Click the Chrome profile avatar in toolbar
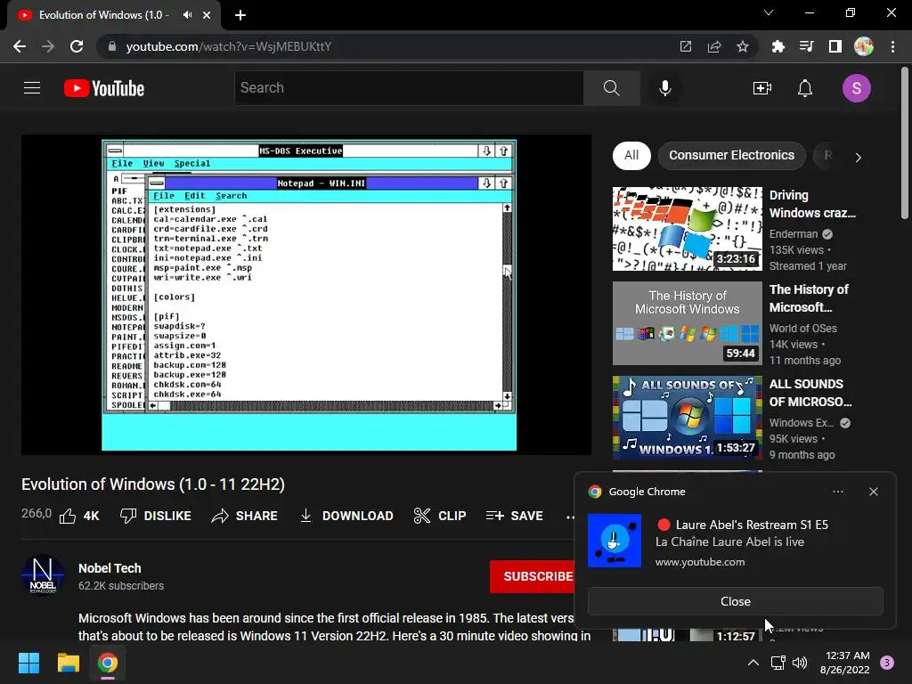 [x=864, y=46]
